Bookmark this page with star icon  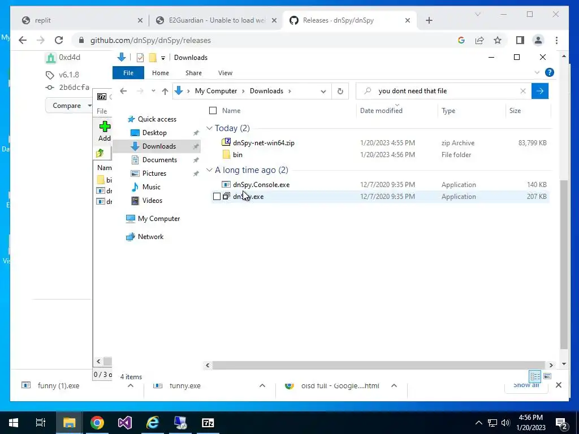tap(498, 40)
